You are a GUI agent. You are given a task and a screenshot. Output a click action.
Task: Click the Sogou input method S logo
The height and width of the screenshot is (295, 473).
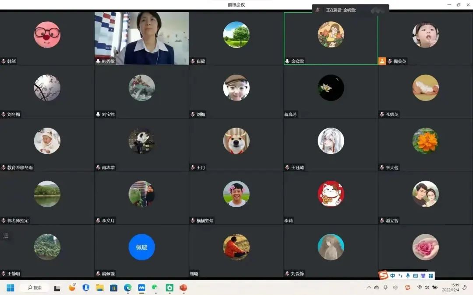point(383,275)
